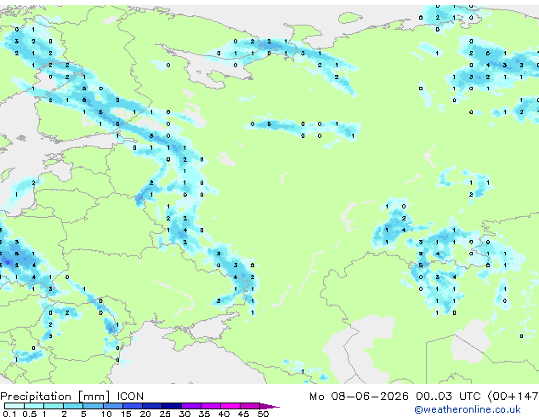
Task: Click the '15' legend scale label
Action: tap(126, 414)
